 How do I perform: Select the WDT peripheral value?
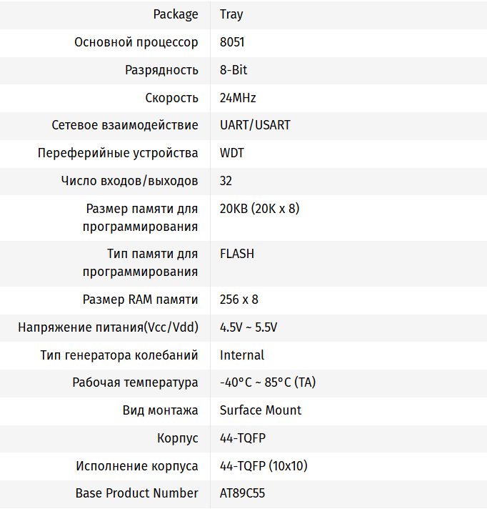pyautogui.click(x=232, y=153)
